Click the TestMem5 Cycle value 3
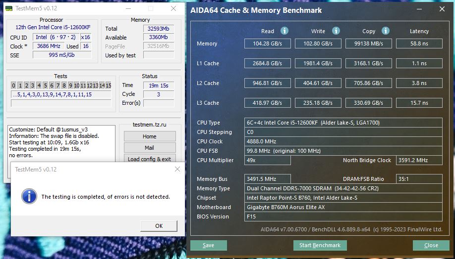 coord(159,94)
